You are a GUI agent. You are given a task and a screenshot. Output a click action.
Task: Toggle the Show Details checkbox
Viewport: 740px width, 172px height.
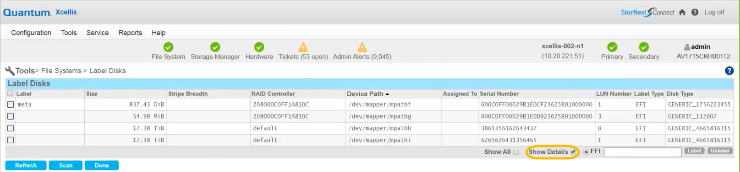coord(573,152)
